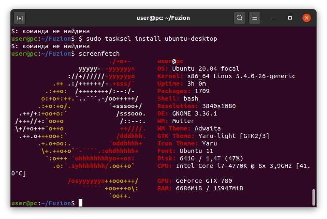The image size is (327, 219).
Task: Click the Packages count '1709'
Action: tap(202, 91)
